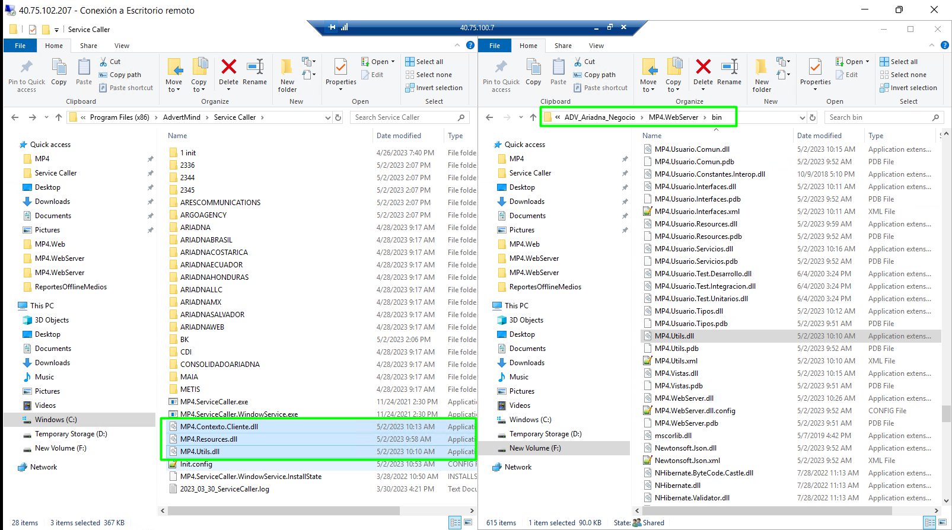952x530 pixels.
Task: Collapse the ribbon in left window
Action: [457, 45]
